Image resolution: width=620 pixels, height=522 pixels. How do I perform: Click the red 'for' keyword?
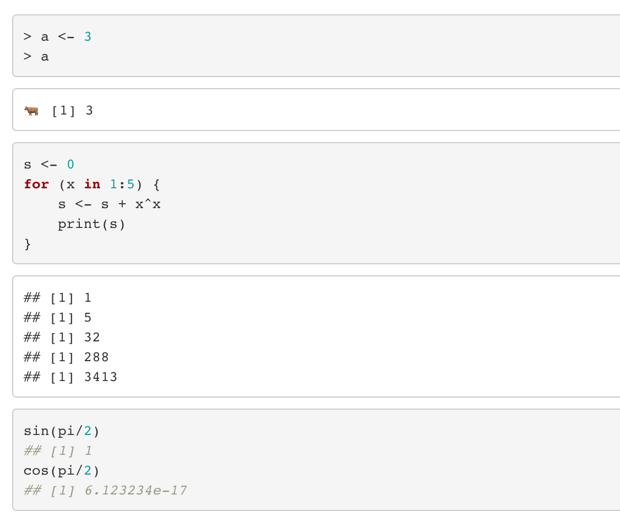tap(36, 184)
